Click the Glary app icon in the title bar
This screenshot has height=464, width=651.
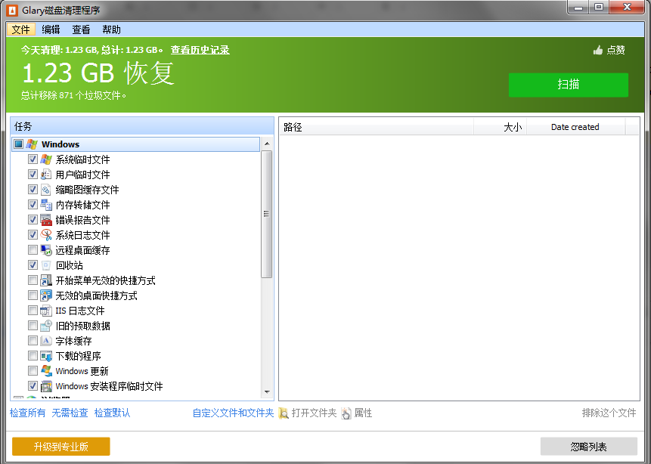tap(12, 10)
